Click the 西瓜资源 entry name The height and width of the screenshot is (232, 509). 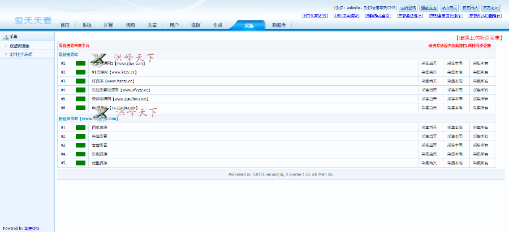[x=100, y=128]
